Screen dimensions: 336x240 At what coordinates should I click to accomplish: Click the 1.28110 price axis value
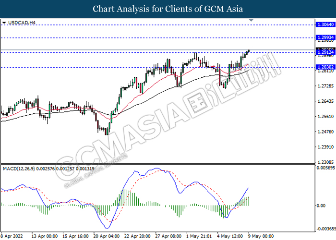click(325, 71)
